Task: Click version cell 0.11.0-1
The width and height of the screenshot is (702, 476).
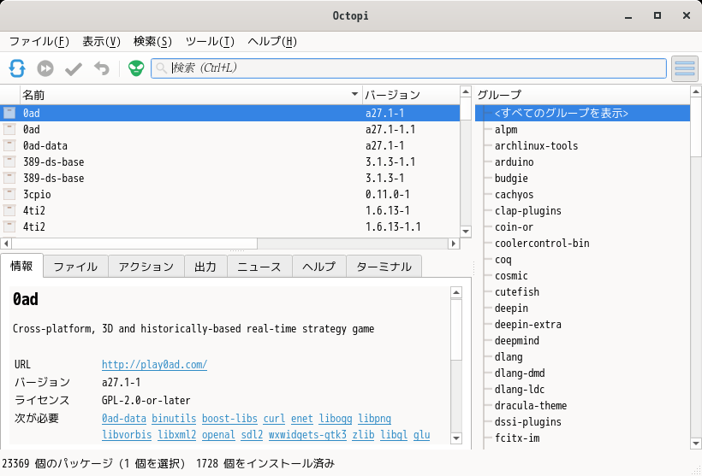Action: click(387, 195)
